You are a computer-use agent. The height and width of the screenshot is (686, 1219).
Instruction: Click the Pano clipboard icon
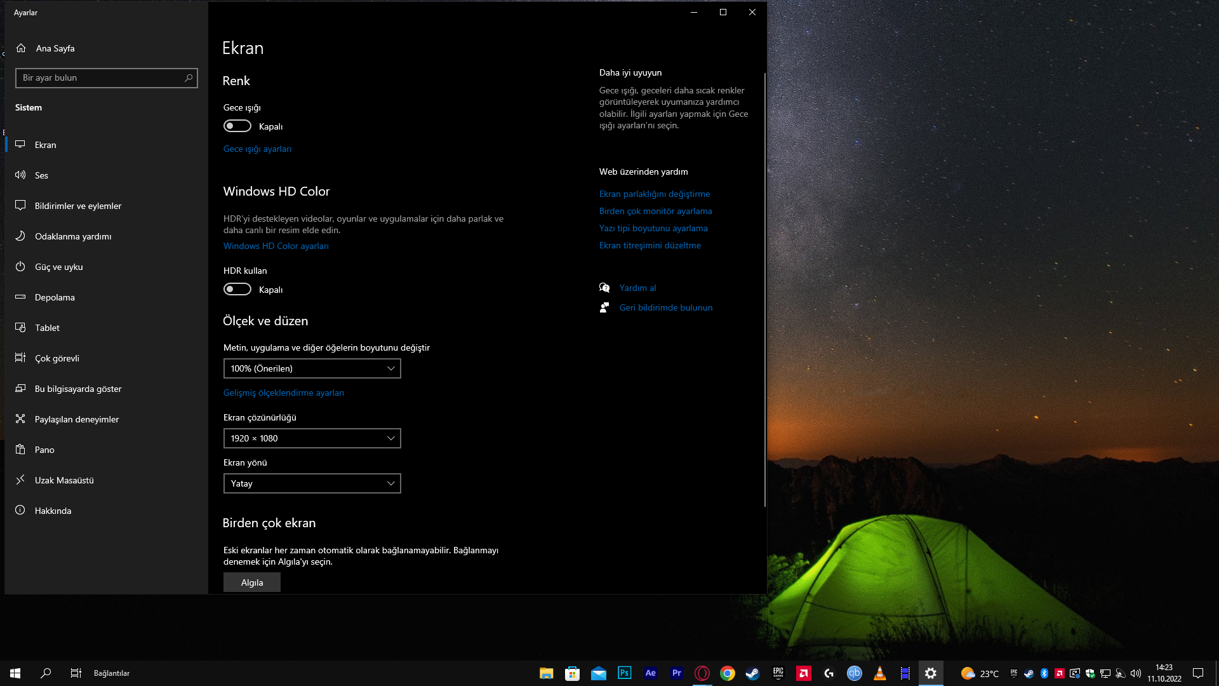[20, 449]
